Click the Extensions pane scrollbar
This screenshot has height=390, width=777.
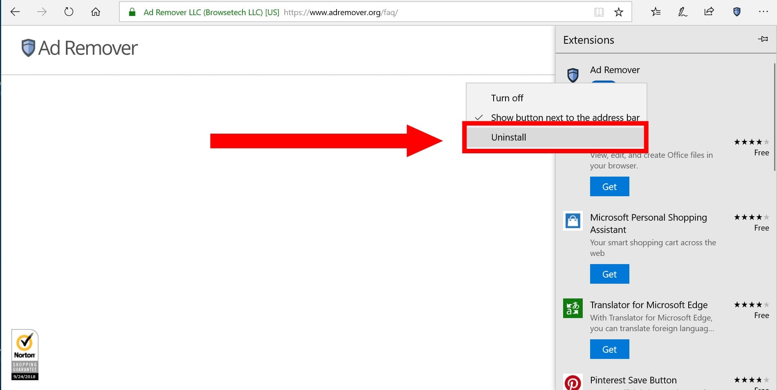(x=775, y=117)
